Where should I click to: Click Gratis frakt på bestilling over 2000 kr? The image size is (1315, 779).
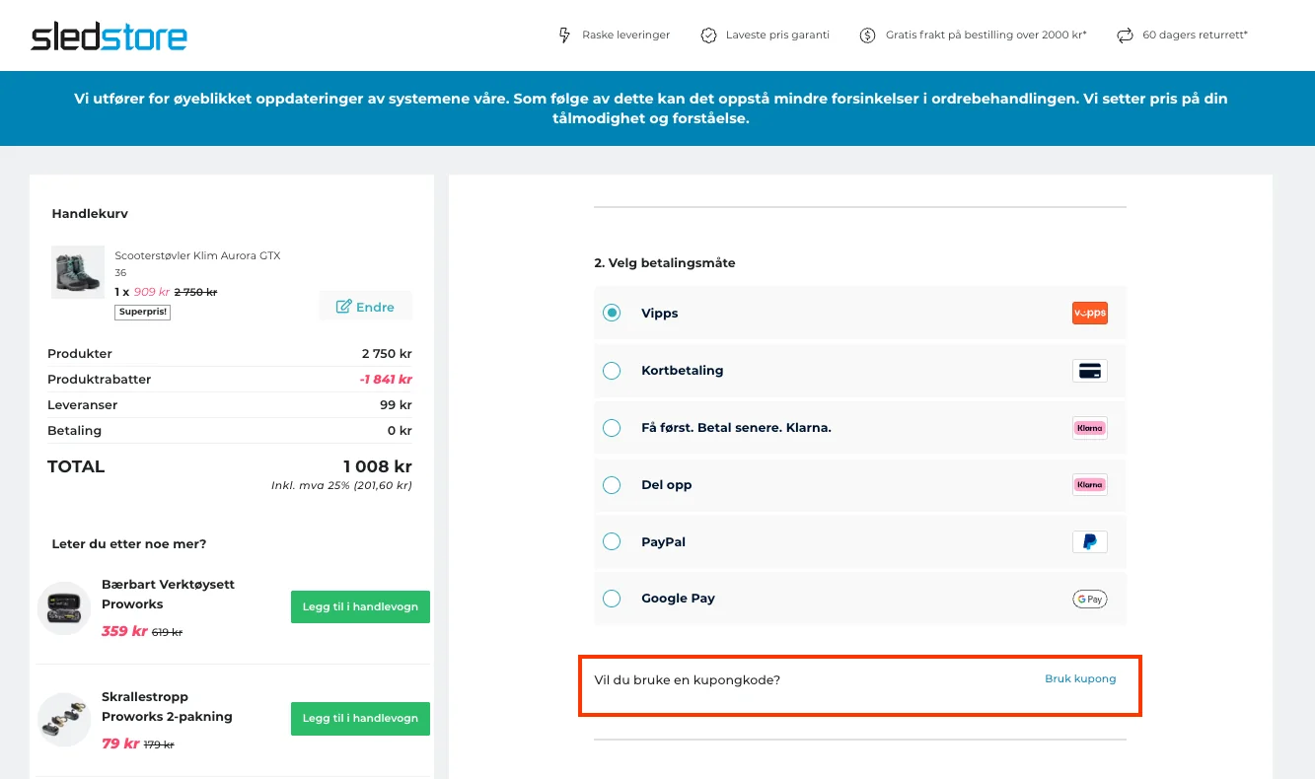pyautogui.click(x=986, y=35)
